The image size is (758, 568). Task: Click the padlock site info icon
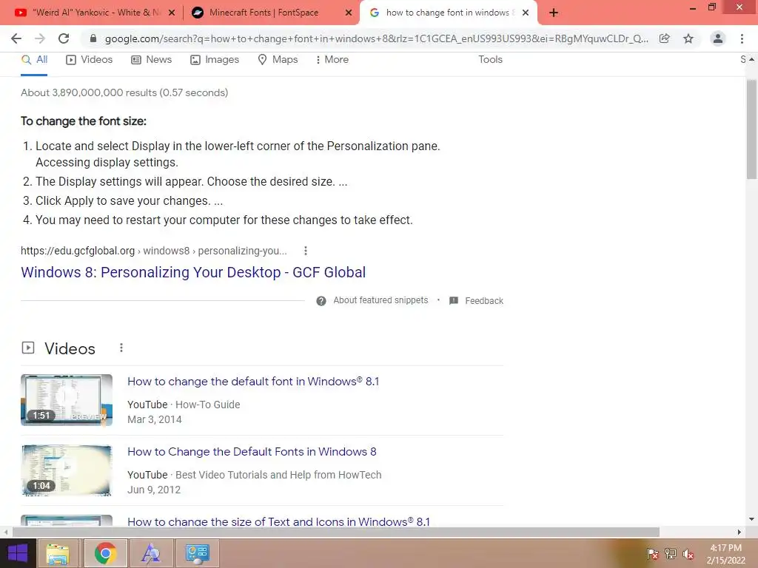click(x=93, y=38)
